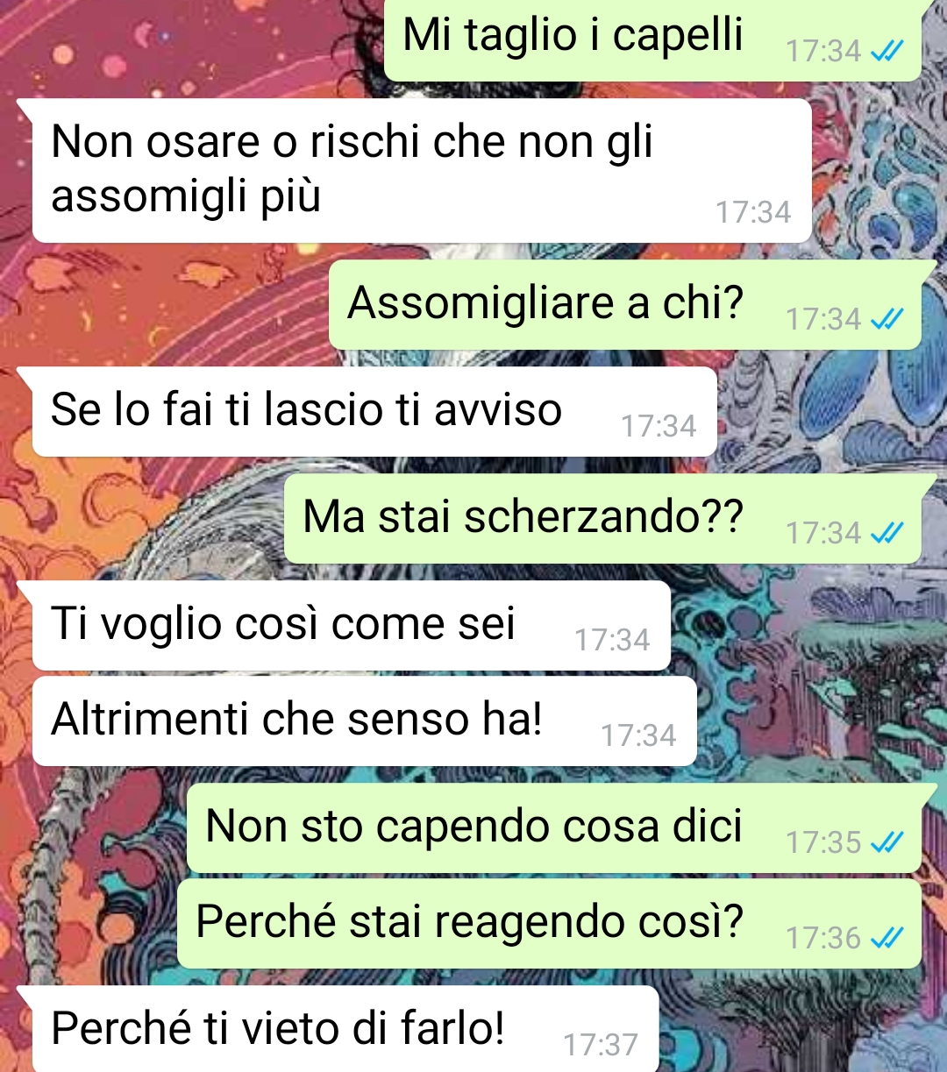
Task: Tap the blue ticks on 'Ma stai scherzando??'
Action: pos(886,534)
